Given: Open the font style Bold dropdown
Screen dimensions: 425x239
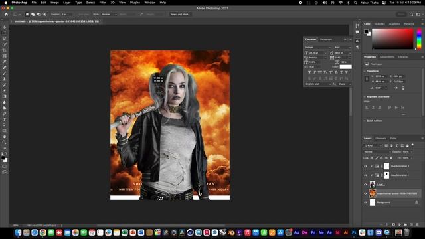Looking at the screenshot, I should [x=343, y=47].
